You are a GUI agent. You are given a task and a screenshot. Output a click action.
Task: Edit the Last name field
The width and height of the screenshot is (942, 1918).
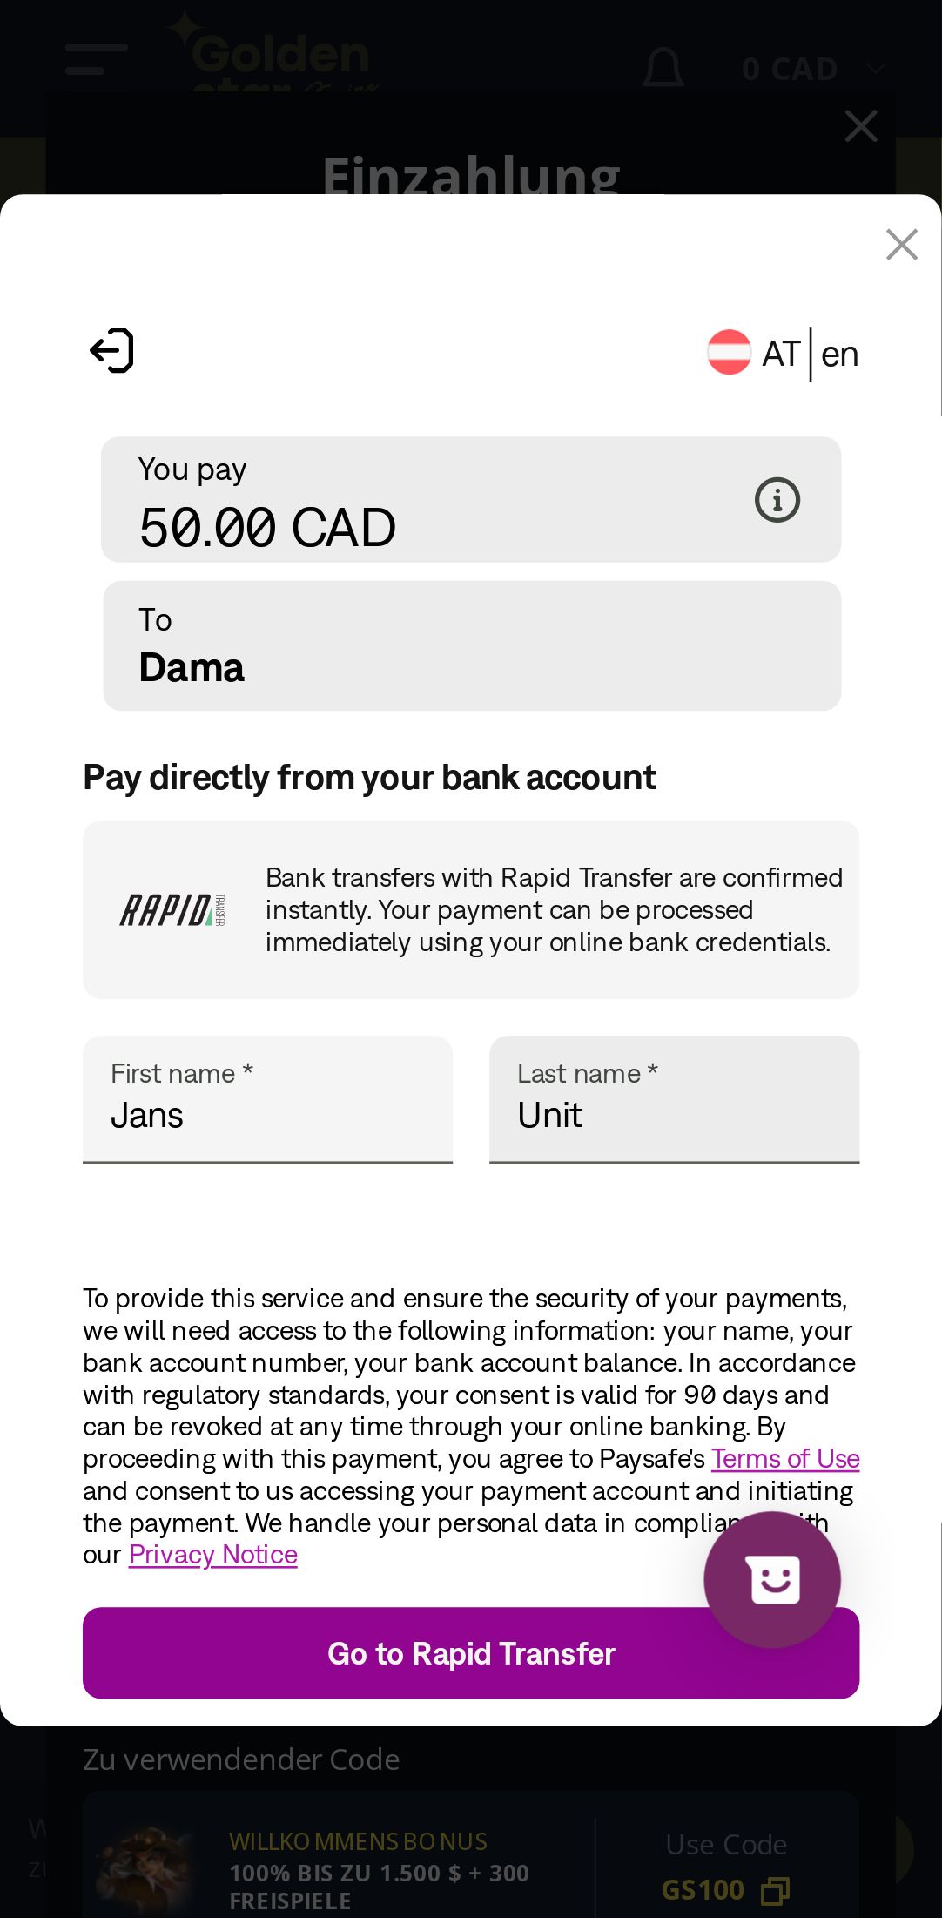pos(674,1115)
